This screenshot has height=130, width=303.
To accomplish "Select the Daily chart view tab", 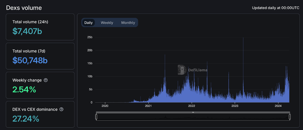I will (88, 23).
